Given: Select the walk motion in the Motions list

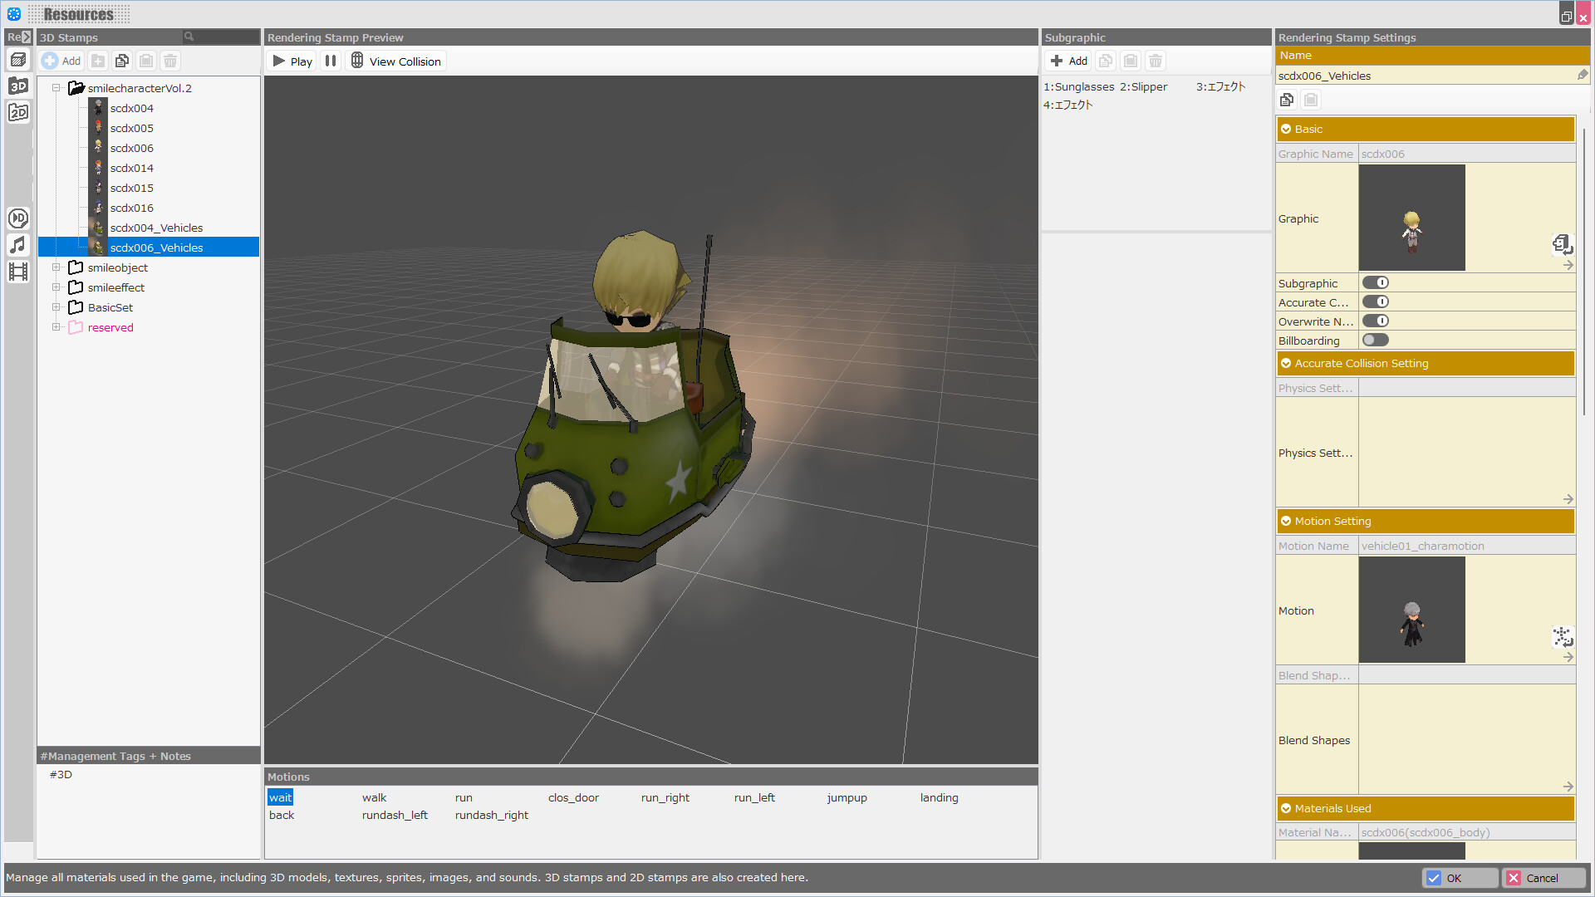Looking at the screenshot, I should click(x=374, y=797).
